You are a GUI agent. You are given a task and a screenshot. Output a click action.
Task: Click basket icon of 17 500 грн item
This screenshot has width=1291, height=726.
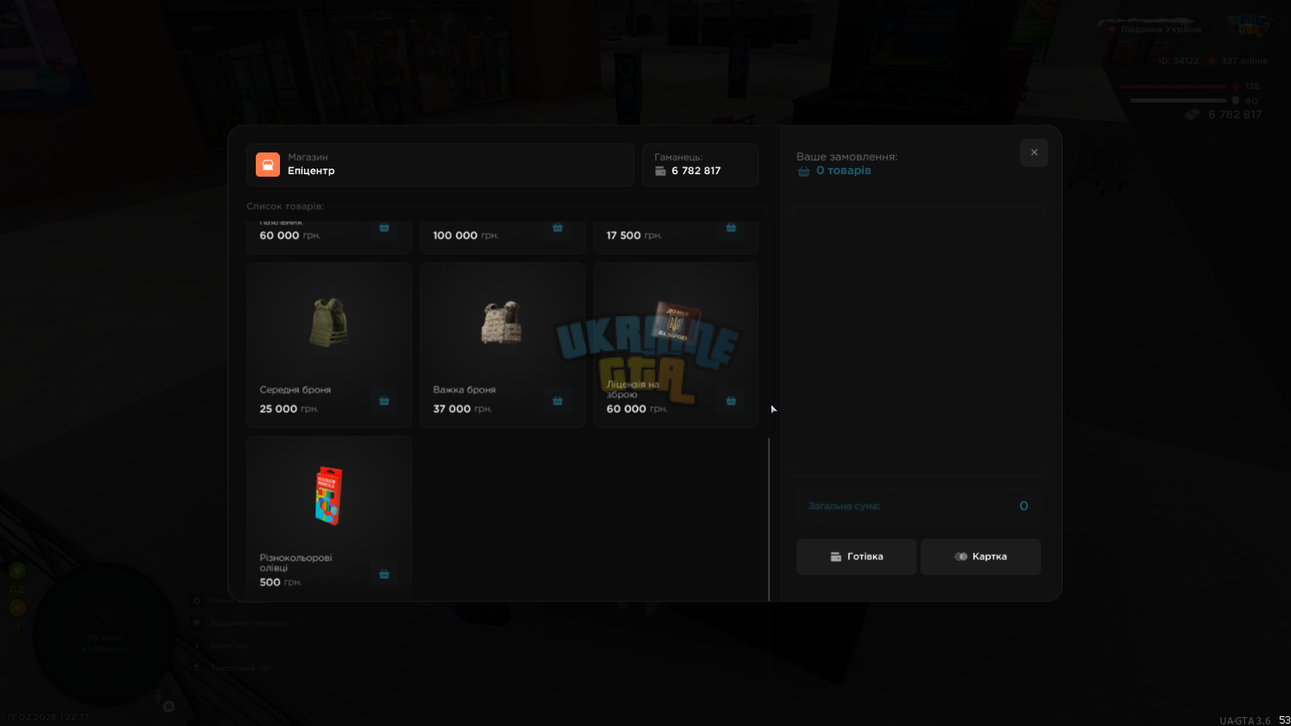pyautogui.click(x=731, y=227)
